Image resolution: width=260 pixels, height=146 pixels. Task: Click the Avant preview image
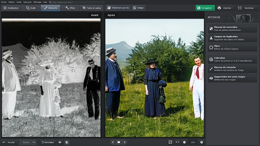pos(51,78)
